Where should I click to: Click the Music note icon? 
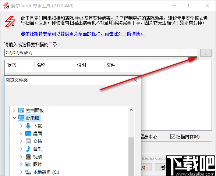[28, 149]
